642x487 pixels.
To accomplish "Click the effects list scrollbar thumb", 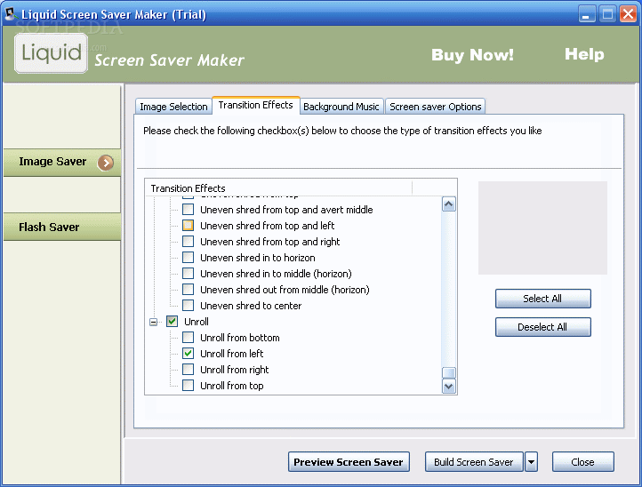I will pyautogui.click(x=449, y=373).
